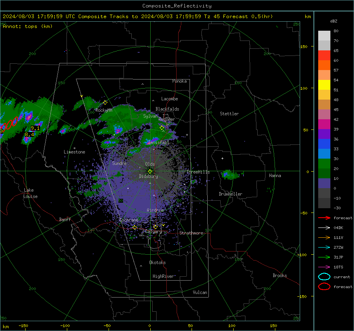Screen dimensions: 354x331
Task: Click the storm core near Innisfail
Action: pyautogui.click(x=153, y=141)
